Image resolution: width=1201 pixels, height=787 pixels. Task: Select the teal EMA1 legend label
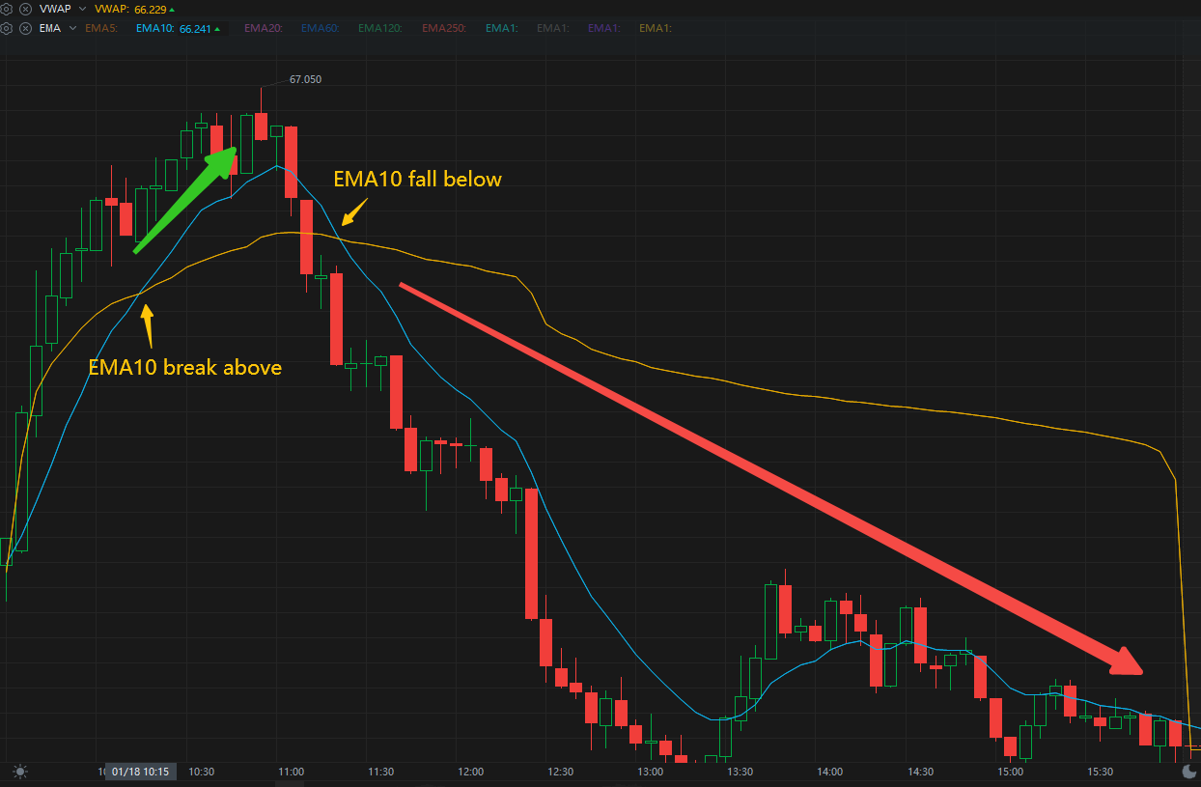[501, 28]
